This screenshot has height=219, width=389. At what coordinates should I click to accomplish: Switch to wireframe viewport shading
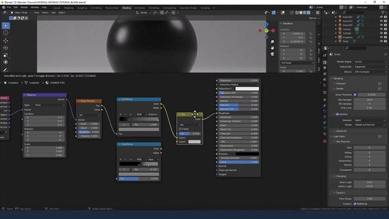[297, 12]
